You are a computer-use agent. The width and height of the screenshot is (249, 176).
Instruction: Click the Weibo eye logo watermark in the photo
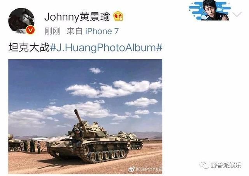(x=132, y=169)
